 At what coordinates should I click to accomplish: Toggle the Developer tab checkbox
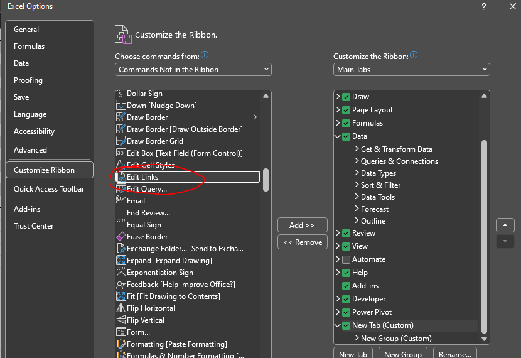[346, 299]
